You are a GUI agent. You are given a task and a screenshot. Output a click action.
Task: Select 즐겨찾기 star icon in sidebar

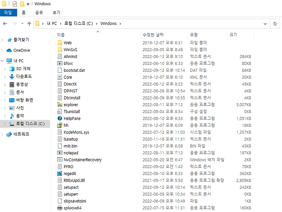pyautogui.click(x=9, y=40)
